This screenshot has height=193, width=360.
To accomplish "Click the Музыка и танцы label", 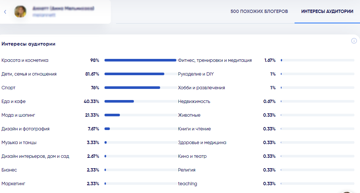I will pos(19,143).
